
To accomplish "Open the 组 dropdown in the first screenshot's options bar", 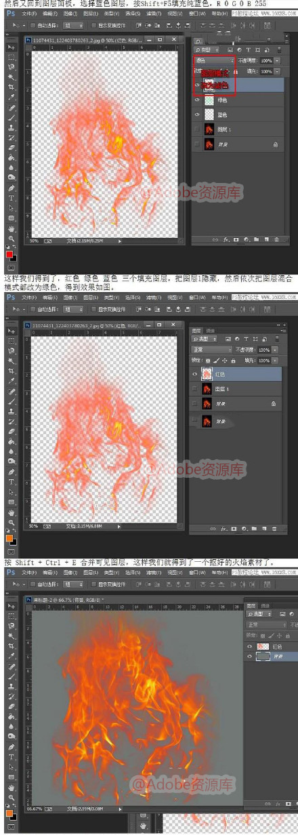I will [x=74, y=25].
